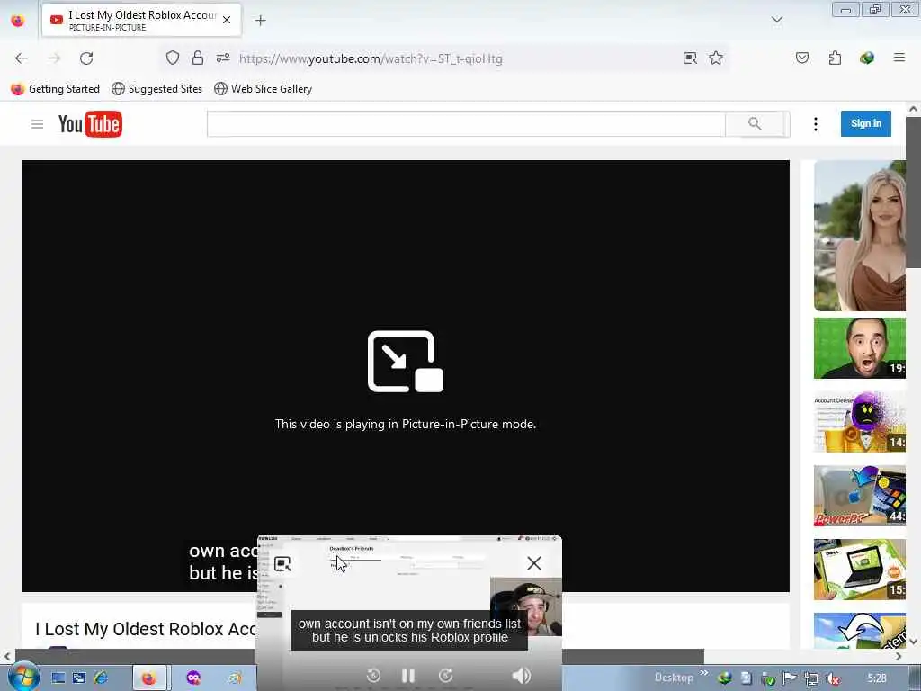The image size is (921, 691).
Task: Show desktop from quick launch icon
Action: click(58, 678)
